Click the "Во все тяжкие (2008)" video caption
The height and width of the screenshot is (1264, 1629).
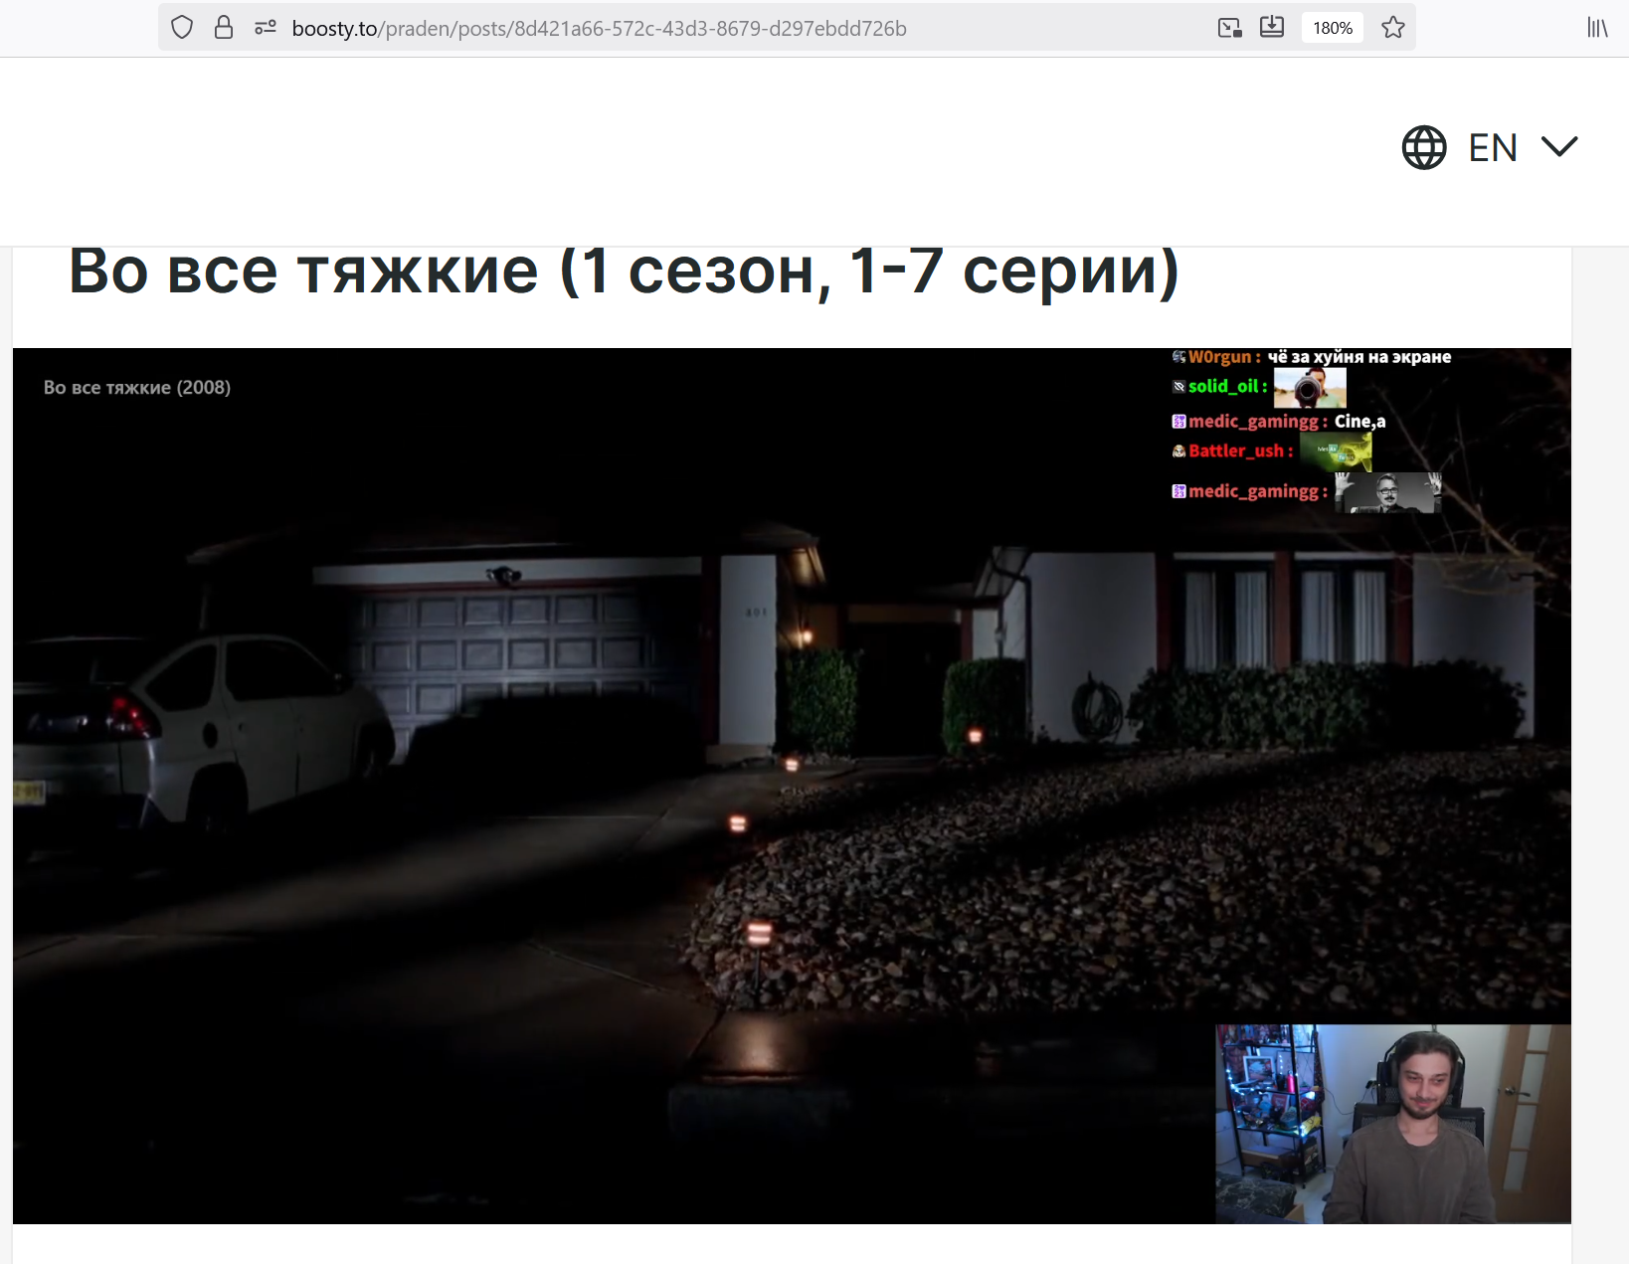pyautogui.click(x=137, y=388)
